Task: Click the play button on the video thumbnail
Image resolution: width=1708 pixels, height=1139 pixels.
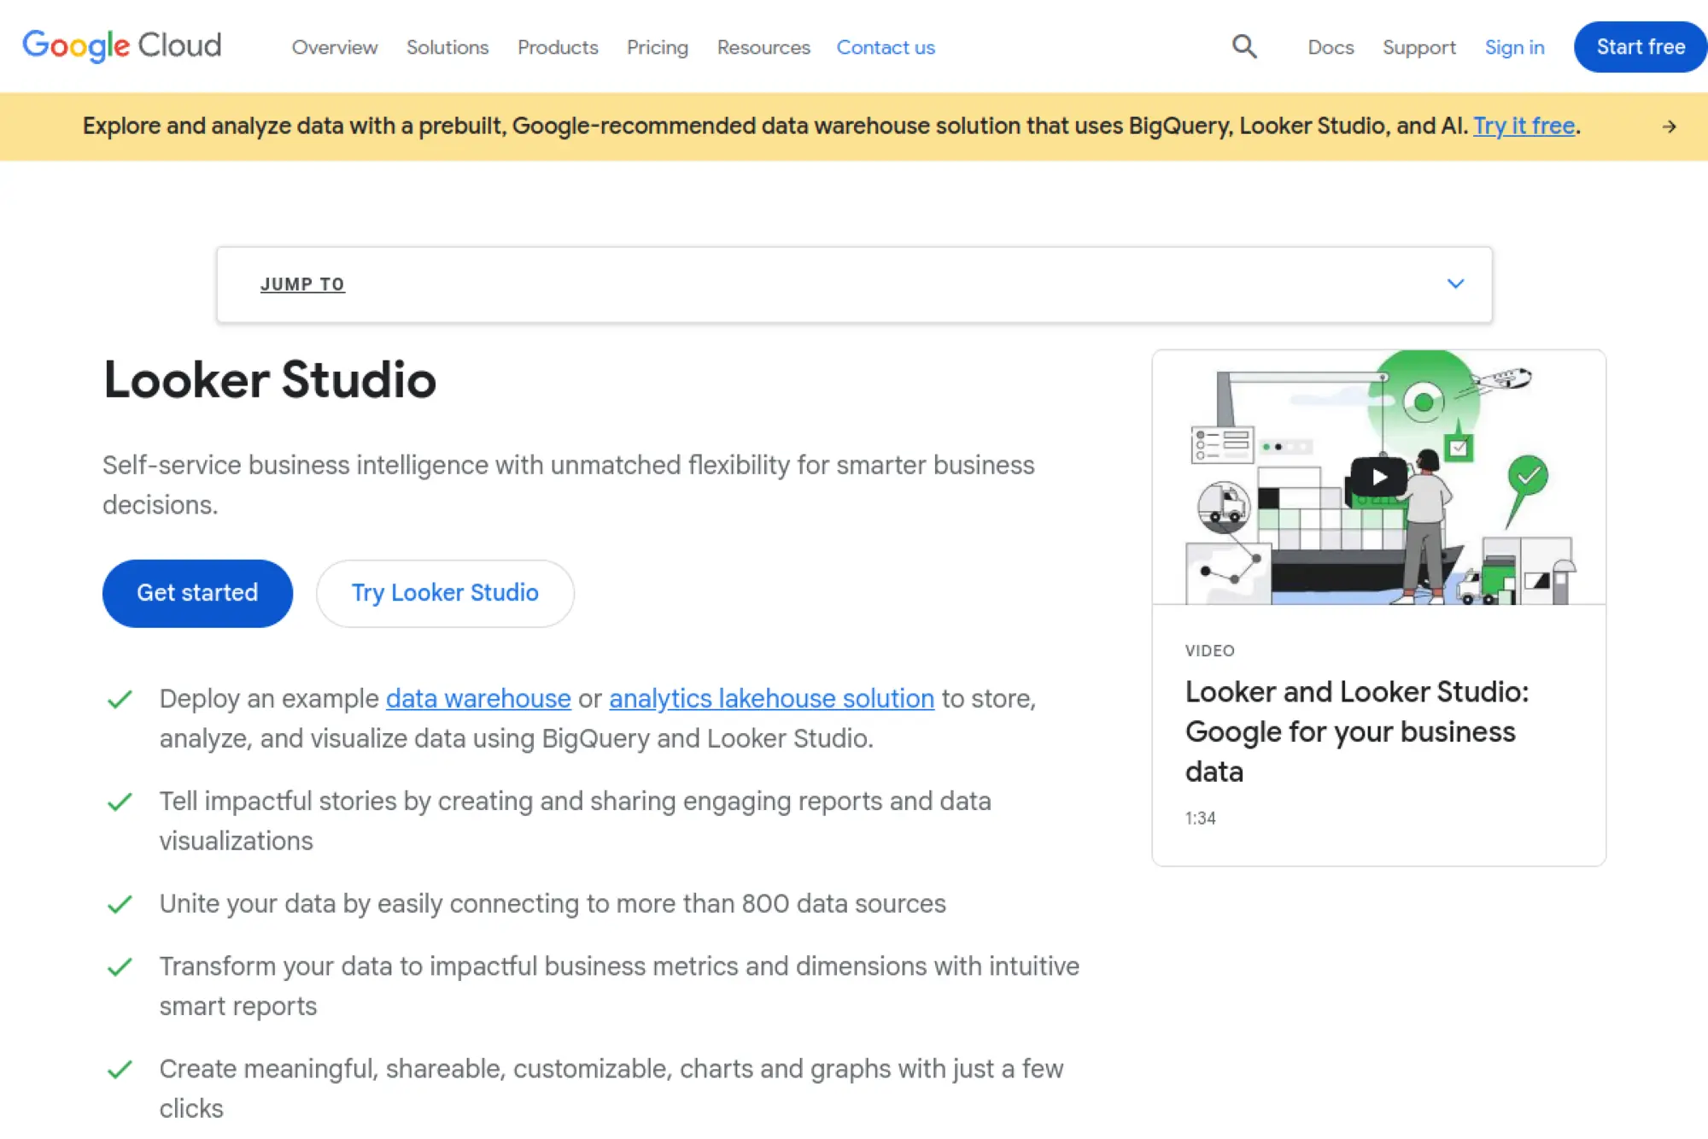Action: [1378, 477]
